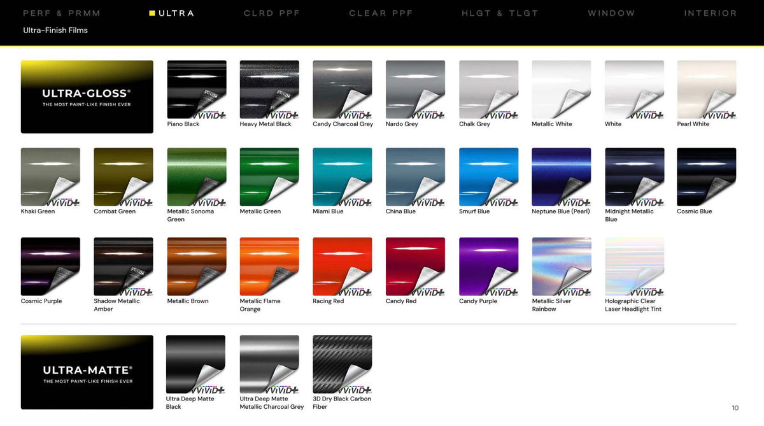The image size is (764, 426).
Task: Pick the Cosmic Purple swatch
Action: click(50, 267)
